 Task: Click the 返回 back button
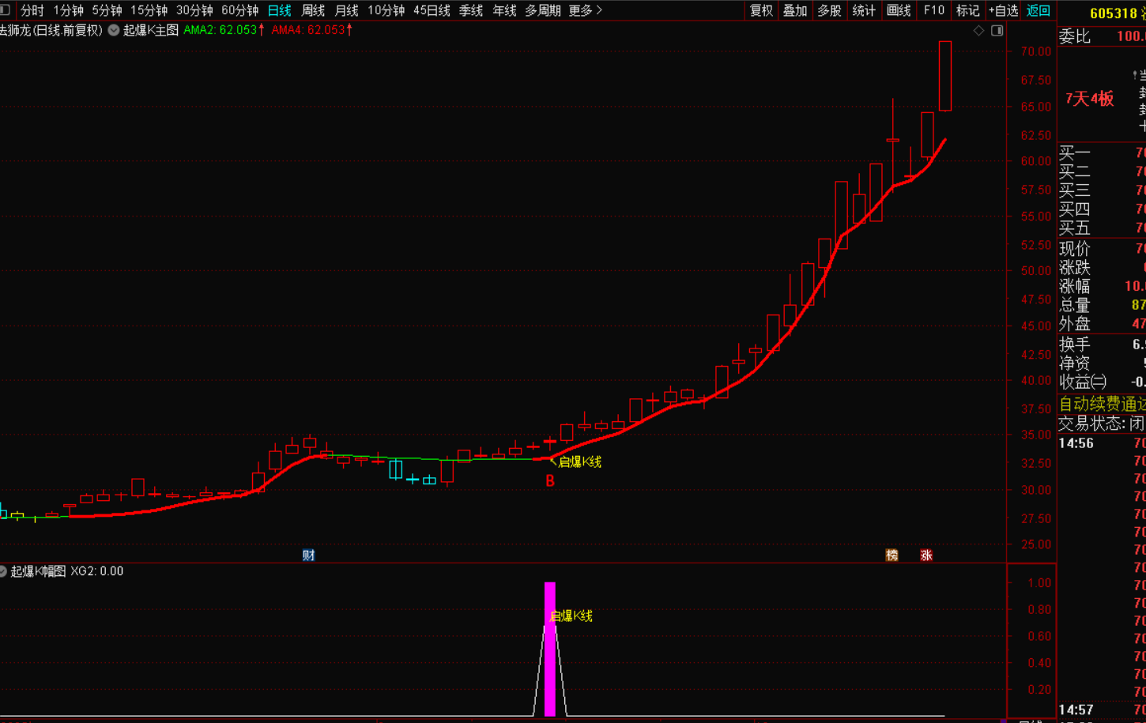click(1038, 10)
